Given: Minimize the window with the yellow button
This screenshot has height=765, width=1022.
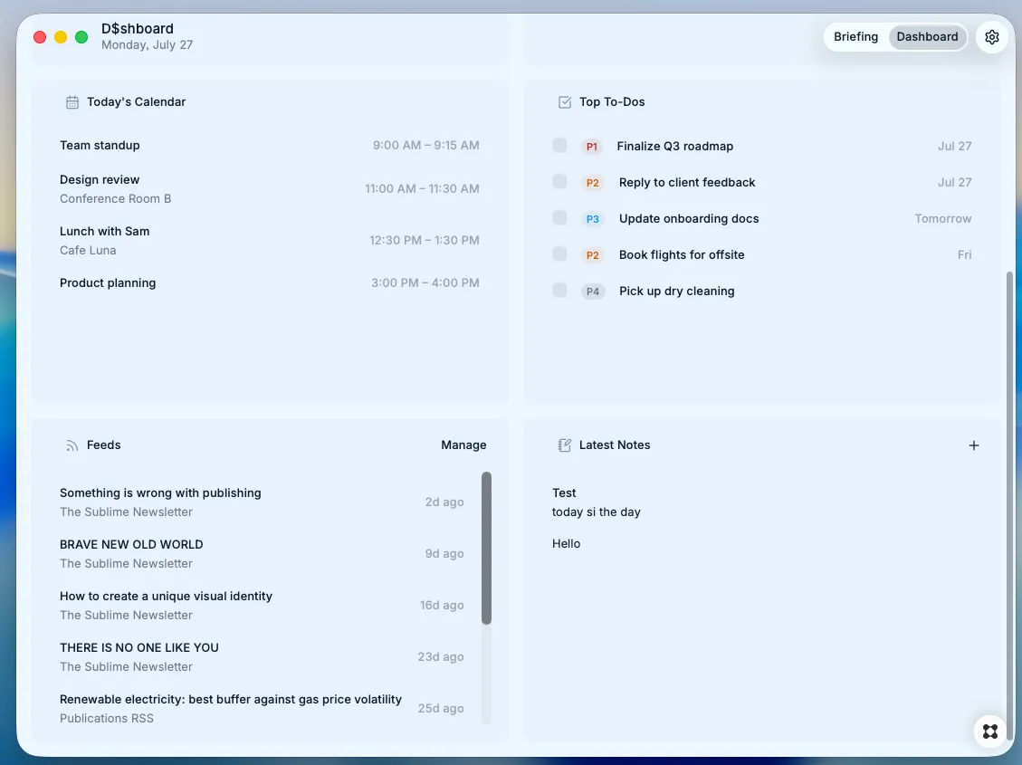Looking at the screenshot, I should 61,37.
